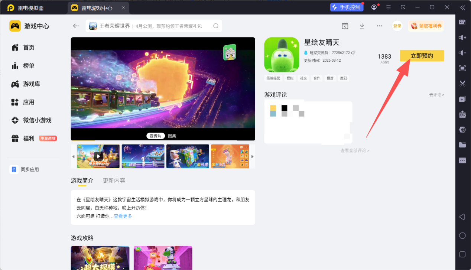Show more sidebar tools (three dots)
Viewport: 471px width, 270px height.
pyautogui.click(x=462, y=160)
